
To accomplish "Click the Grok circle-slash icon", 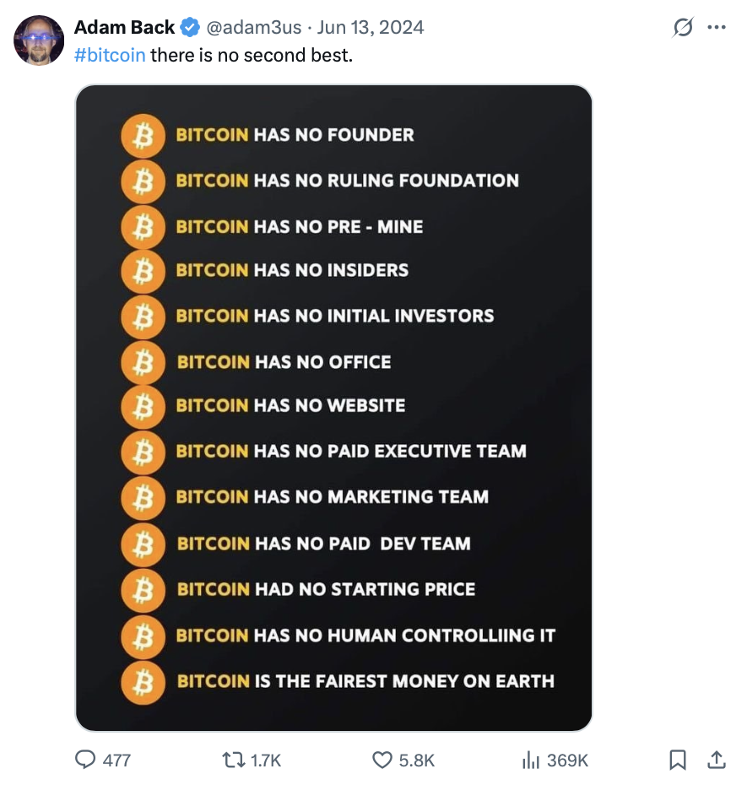I will click(x=681, y=27).
